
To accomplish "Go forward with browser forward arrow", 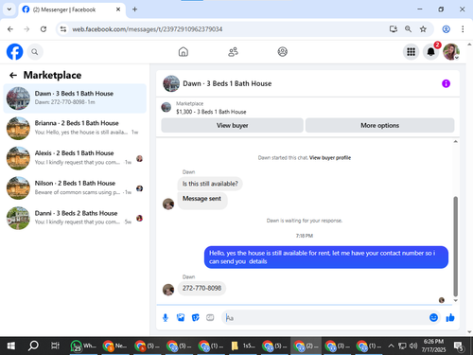I will (26, 29).
